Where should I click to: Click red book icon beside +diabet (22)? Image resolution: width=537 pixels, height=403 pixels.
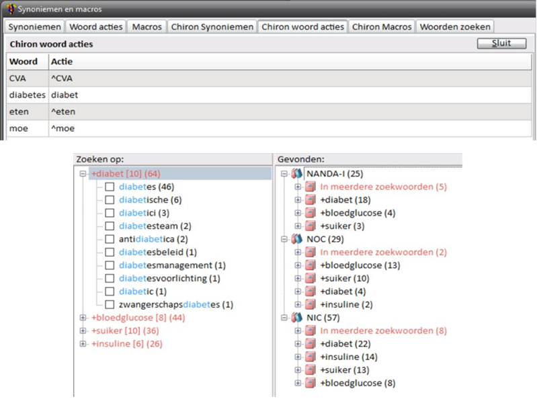[x=310, y=344]
